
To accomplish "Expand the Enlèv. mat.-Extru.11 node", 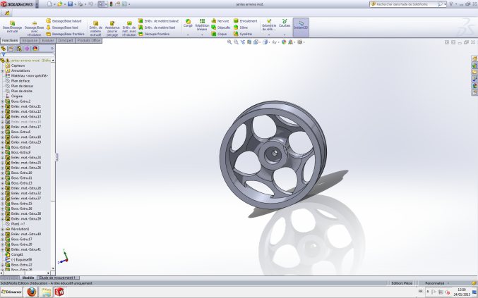I will click(x=2, y=107).
